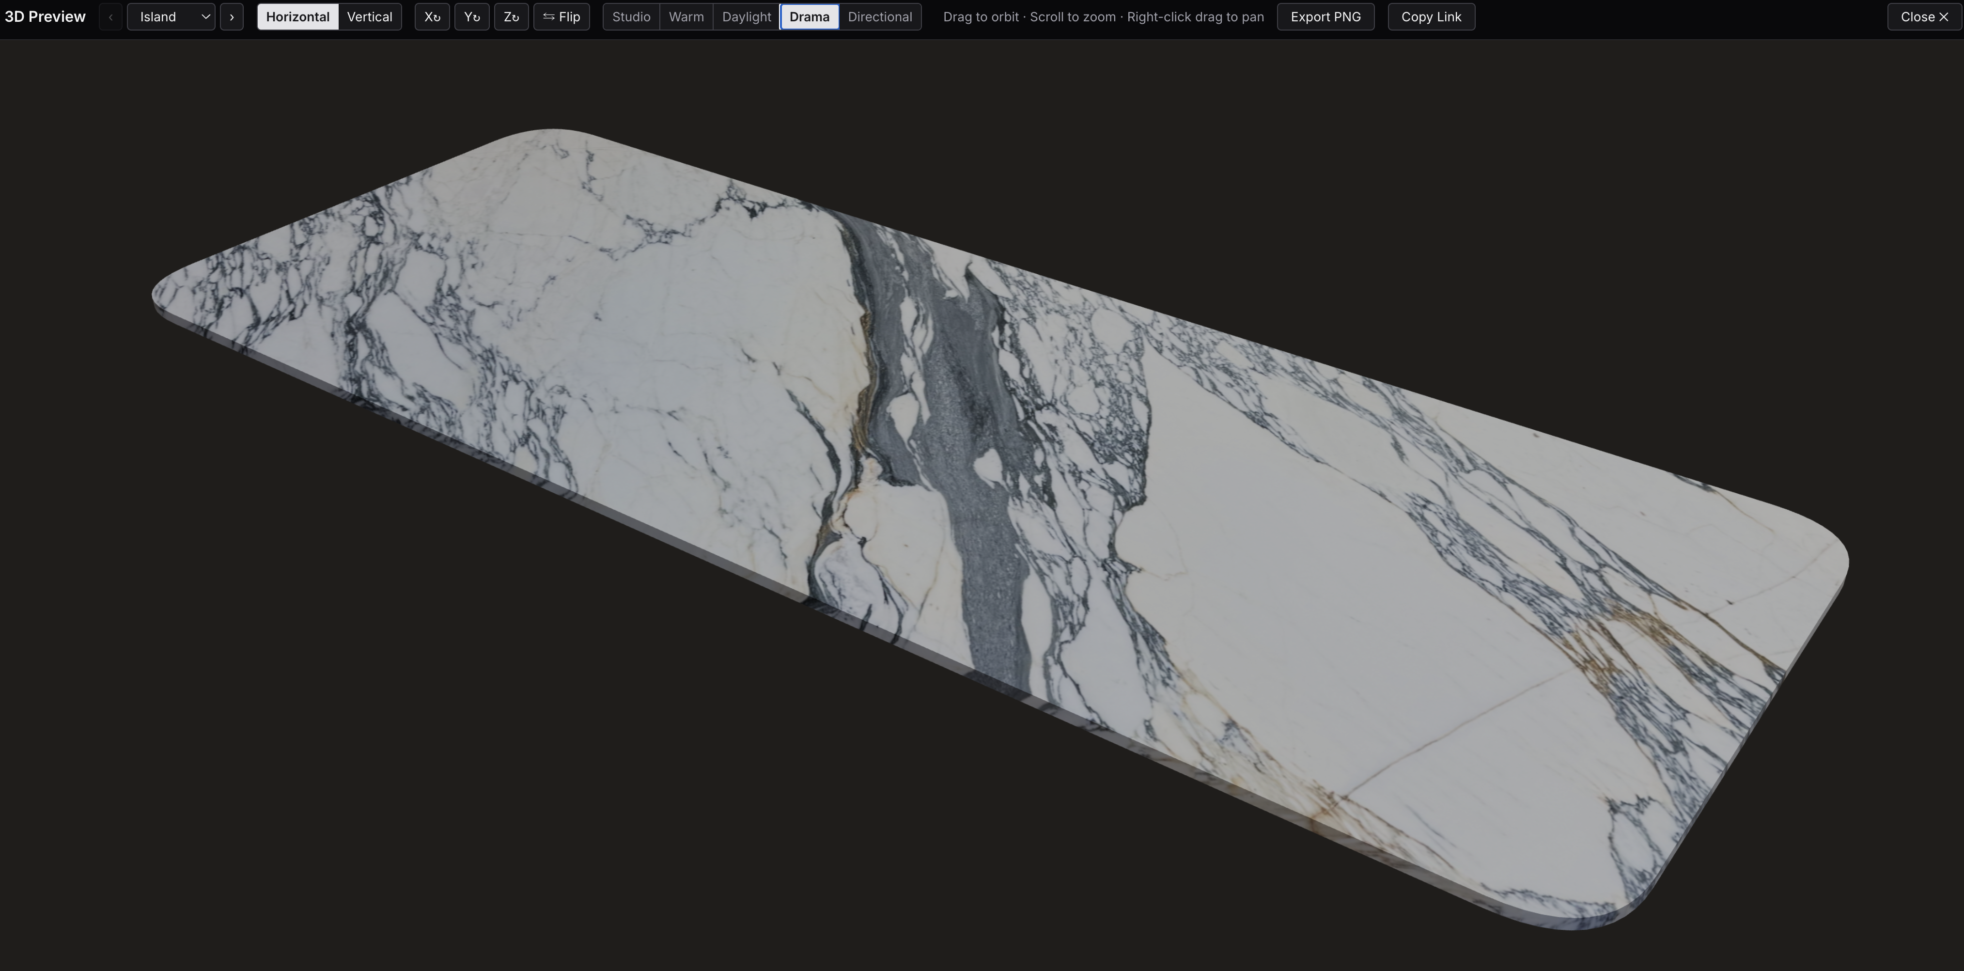Choose Warm lighting preset
This screenshot has width=1964, height=971.
tap(686, 17)
